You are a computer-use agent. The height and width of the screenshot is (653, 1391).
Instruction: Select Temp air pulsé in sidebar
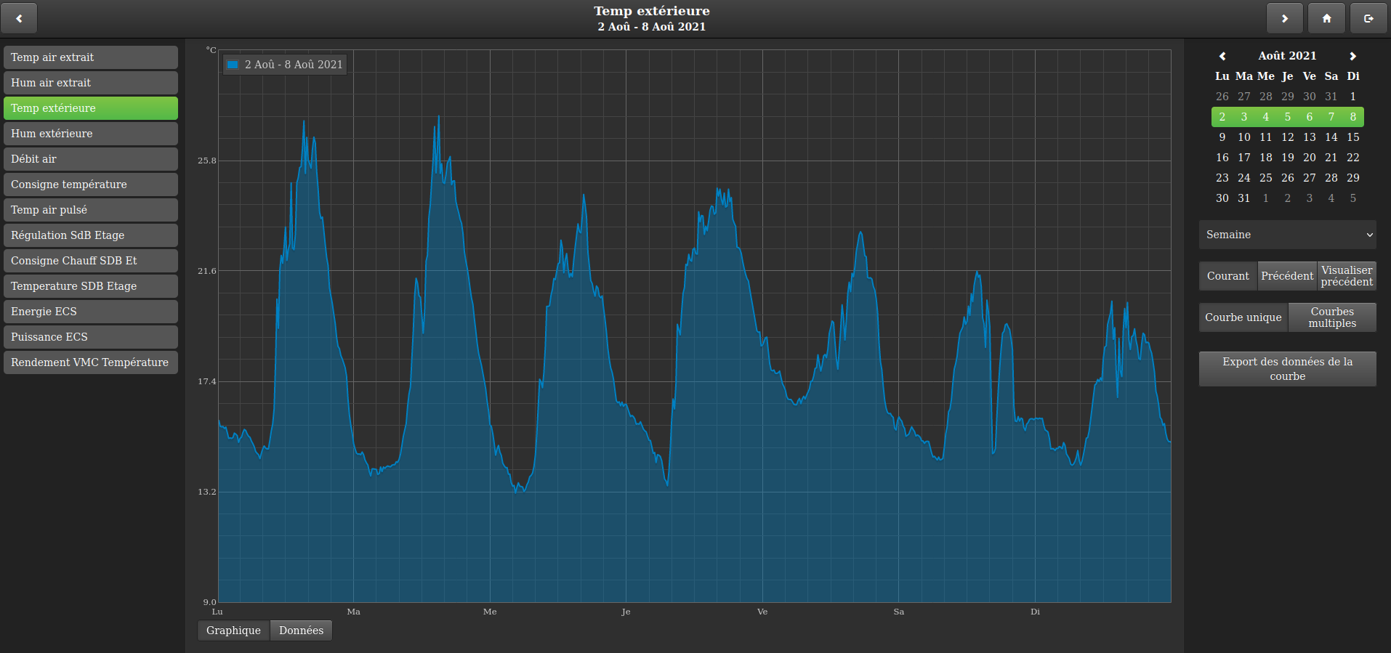pos(91,210)
